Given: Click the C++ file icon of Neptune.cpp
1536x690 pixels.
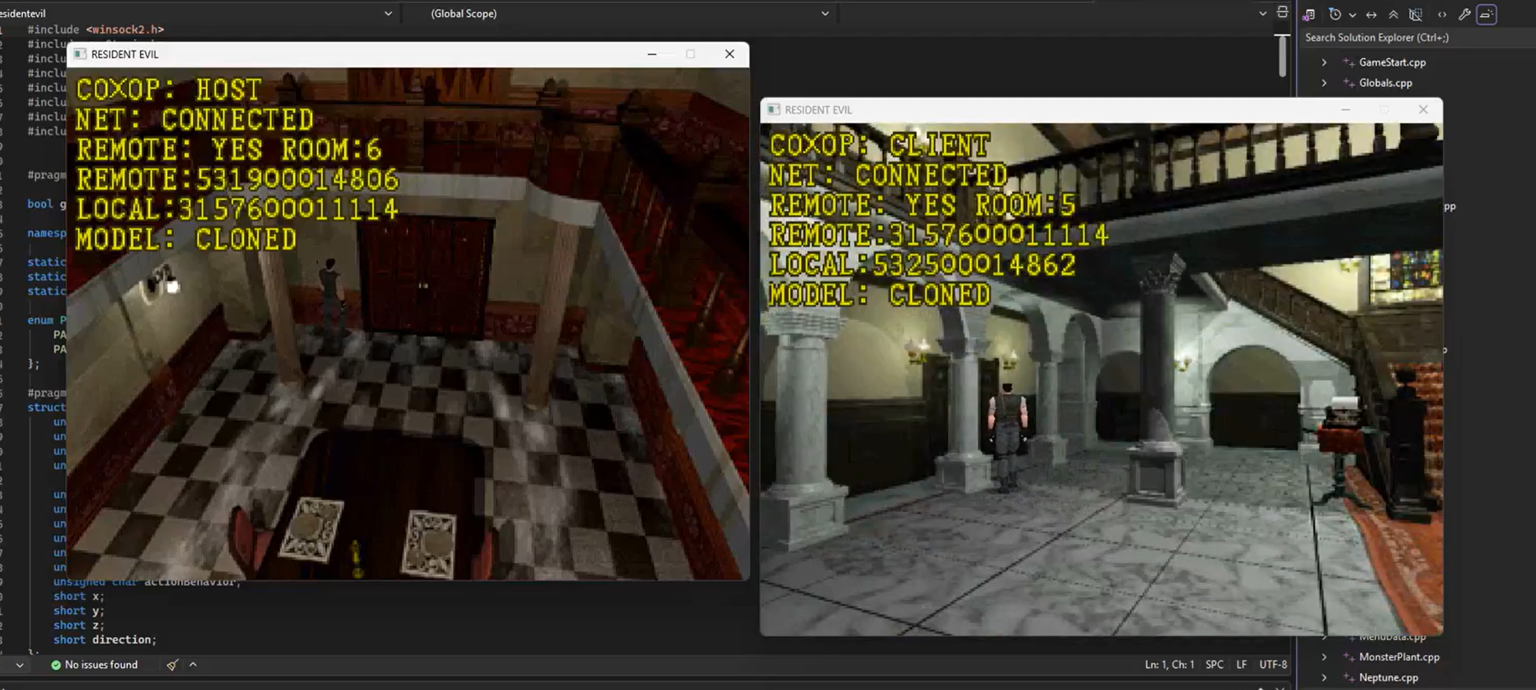Looking at the screenshot, I should pyautogui.click(x=1348, y=678).
